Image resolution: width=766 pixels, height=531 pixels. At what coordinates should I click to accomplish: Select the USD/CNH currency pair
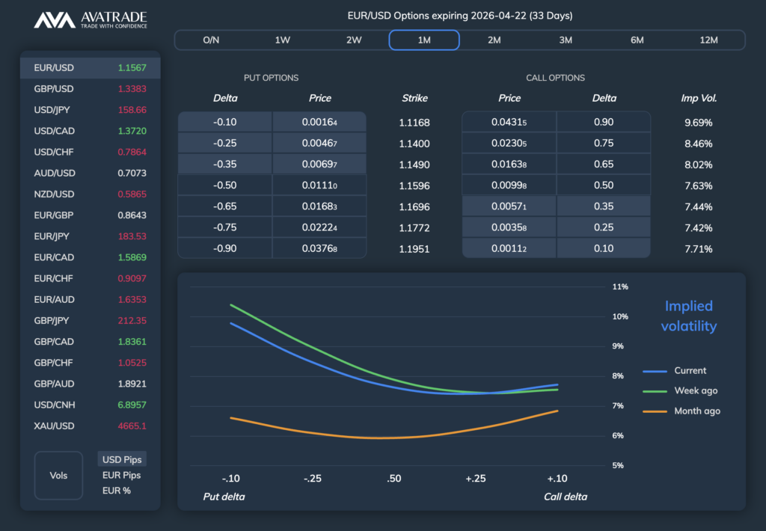[x=90, y=405]
